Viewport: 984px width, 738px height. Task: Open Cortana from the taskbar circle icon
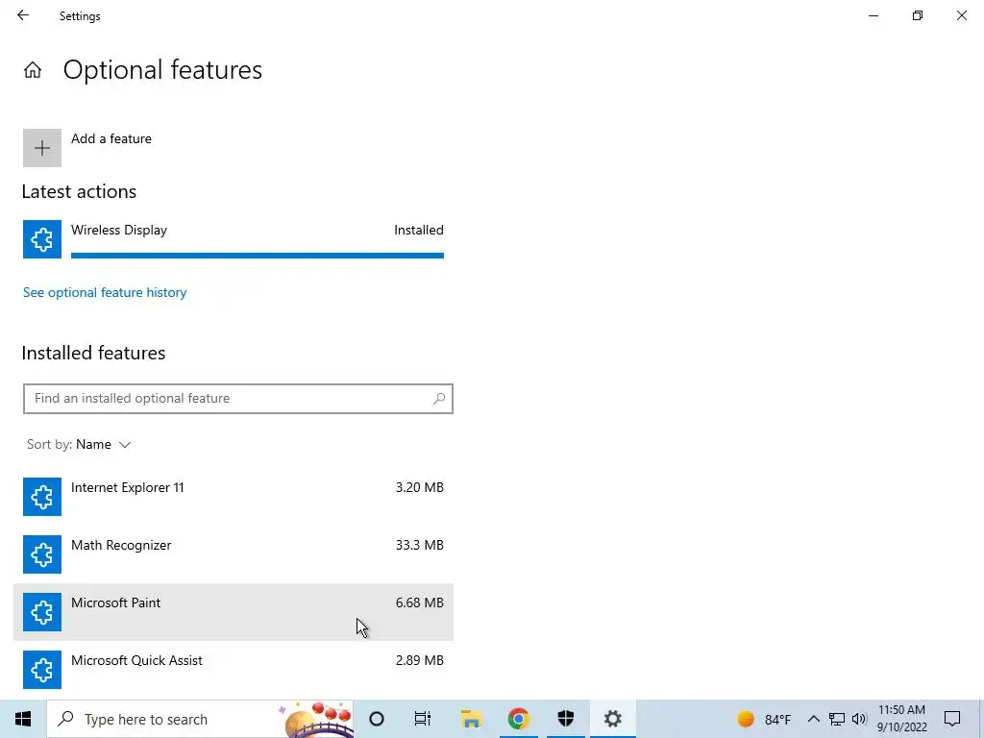pyautogui.click(x=377, y=719)
